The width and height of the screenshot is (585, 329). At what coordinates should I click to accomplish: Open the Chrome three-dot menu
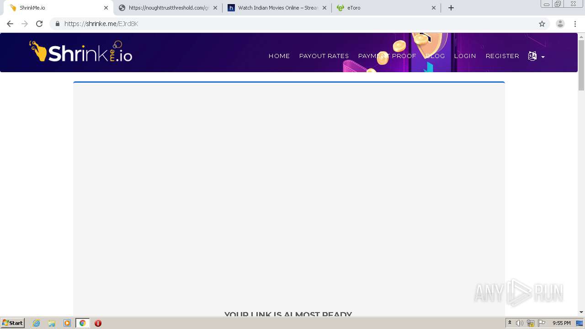(575, 24)
